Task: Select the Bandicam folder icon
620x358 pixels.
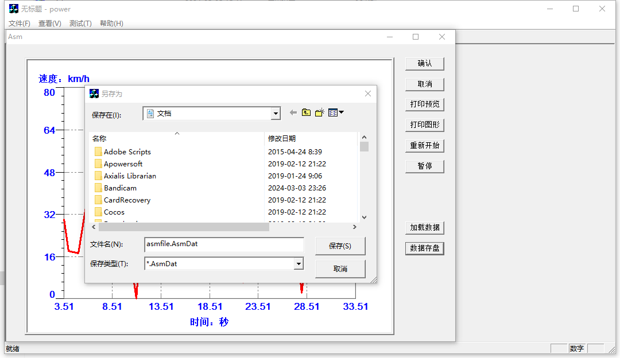Action: coord(98,188)
